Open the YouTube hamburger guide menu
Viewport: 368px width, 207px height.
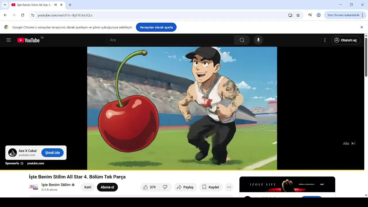coord(9,40)
